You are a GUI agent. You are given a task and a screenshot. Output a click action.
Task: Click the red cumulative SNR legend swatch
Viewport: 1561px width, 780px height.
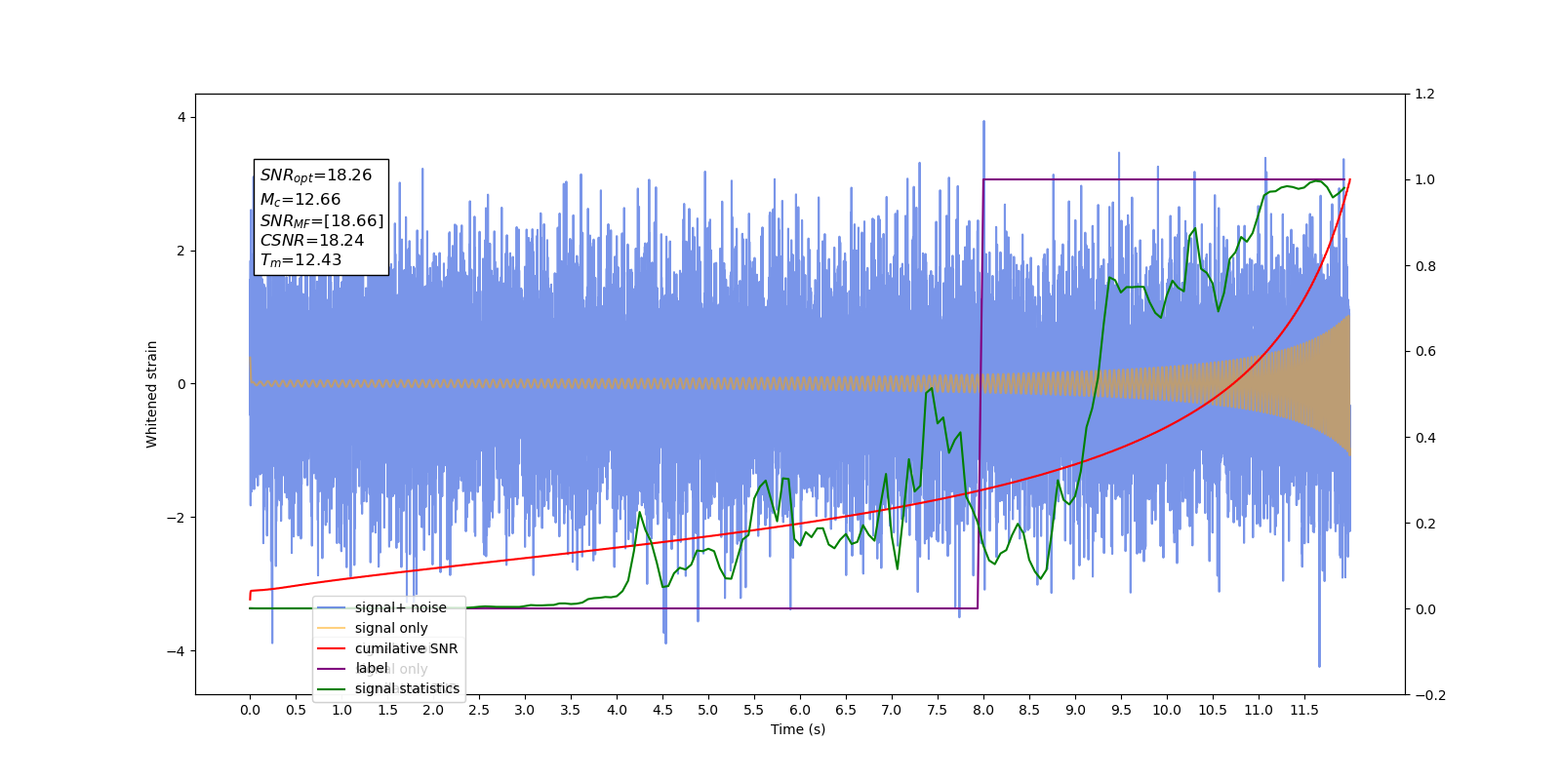(x=332, y=648)
